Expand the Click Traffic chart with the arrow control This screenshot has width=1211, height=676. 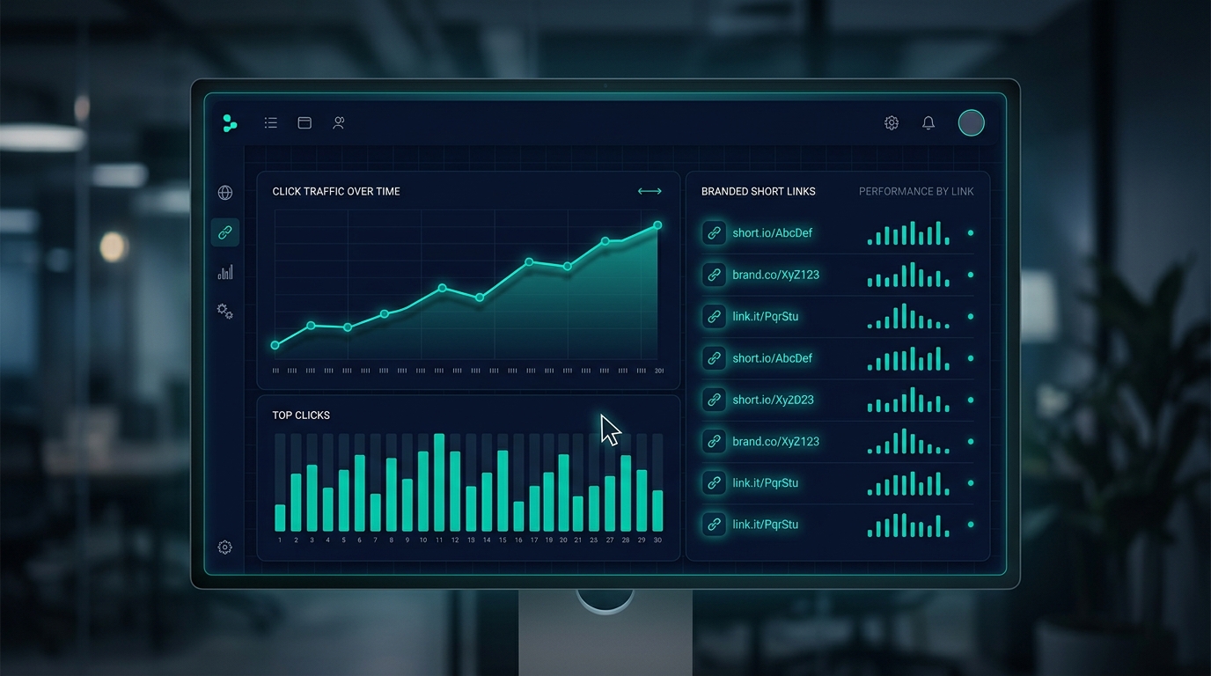(x=649, y=191)
